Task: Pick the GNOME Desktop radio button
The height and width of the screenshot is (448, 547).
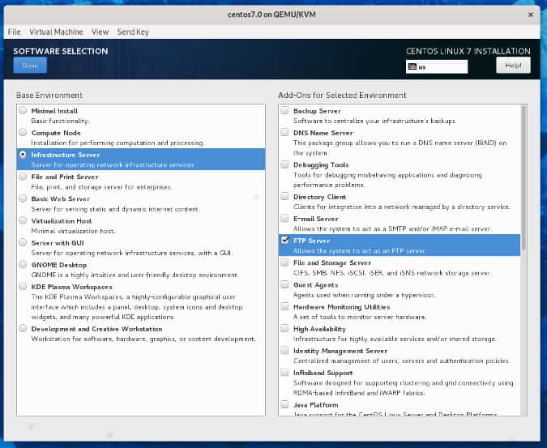Action: pyautogui.click(x=23, y=264)
